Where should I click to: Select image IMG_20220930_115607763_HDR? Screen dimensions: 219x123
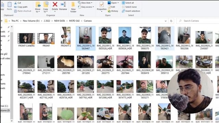point(86,90)
